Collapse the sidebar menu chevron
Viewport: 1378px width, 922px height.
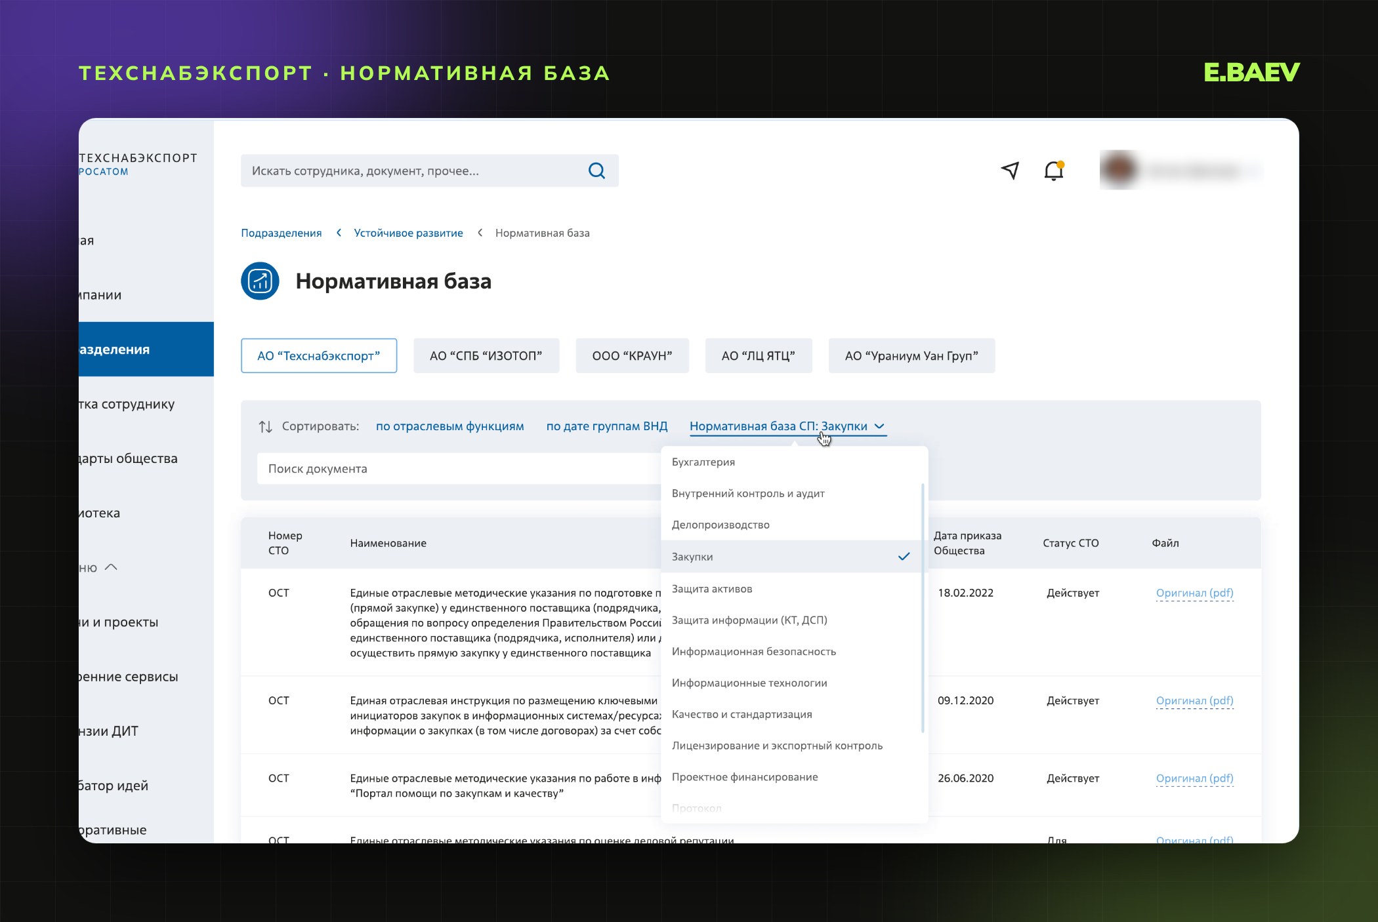click(111, 567)
